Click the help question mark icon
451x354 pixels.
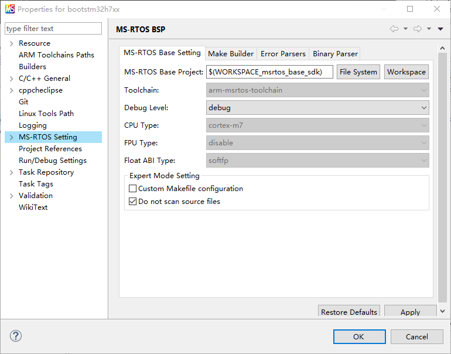(16, 336)
